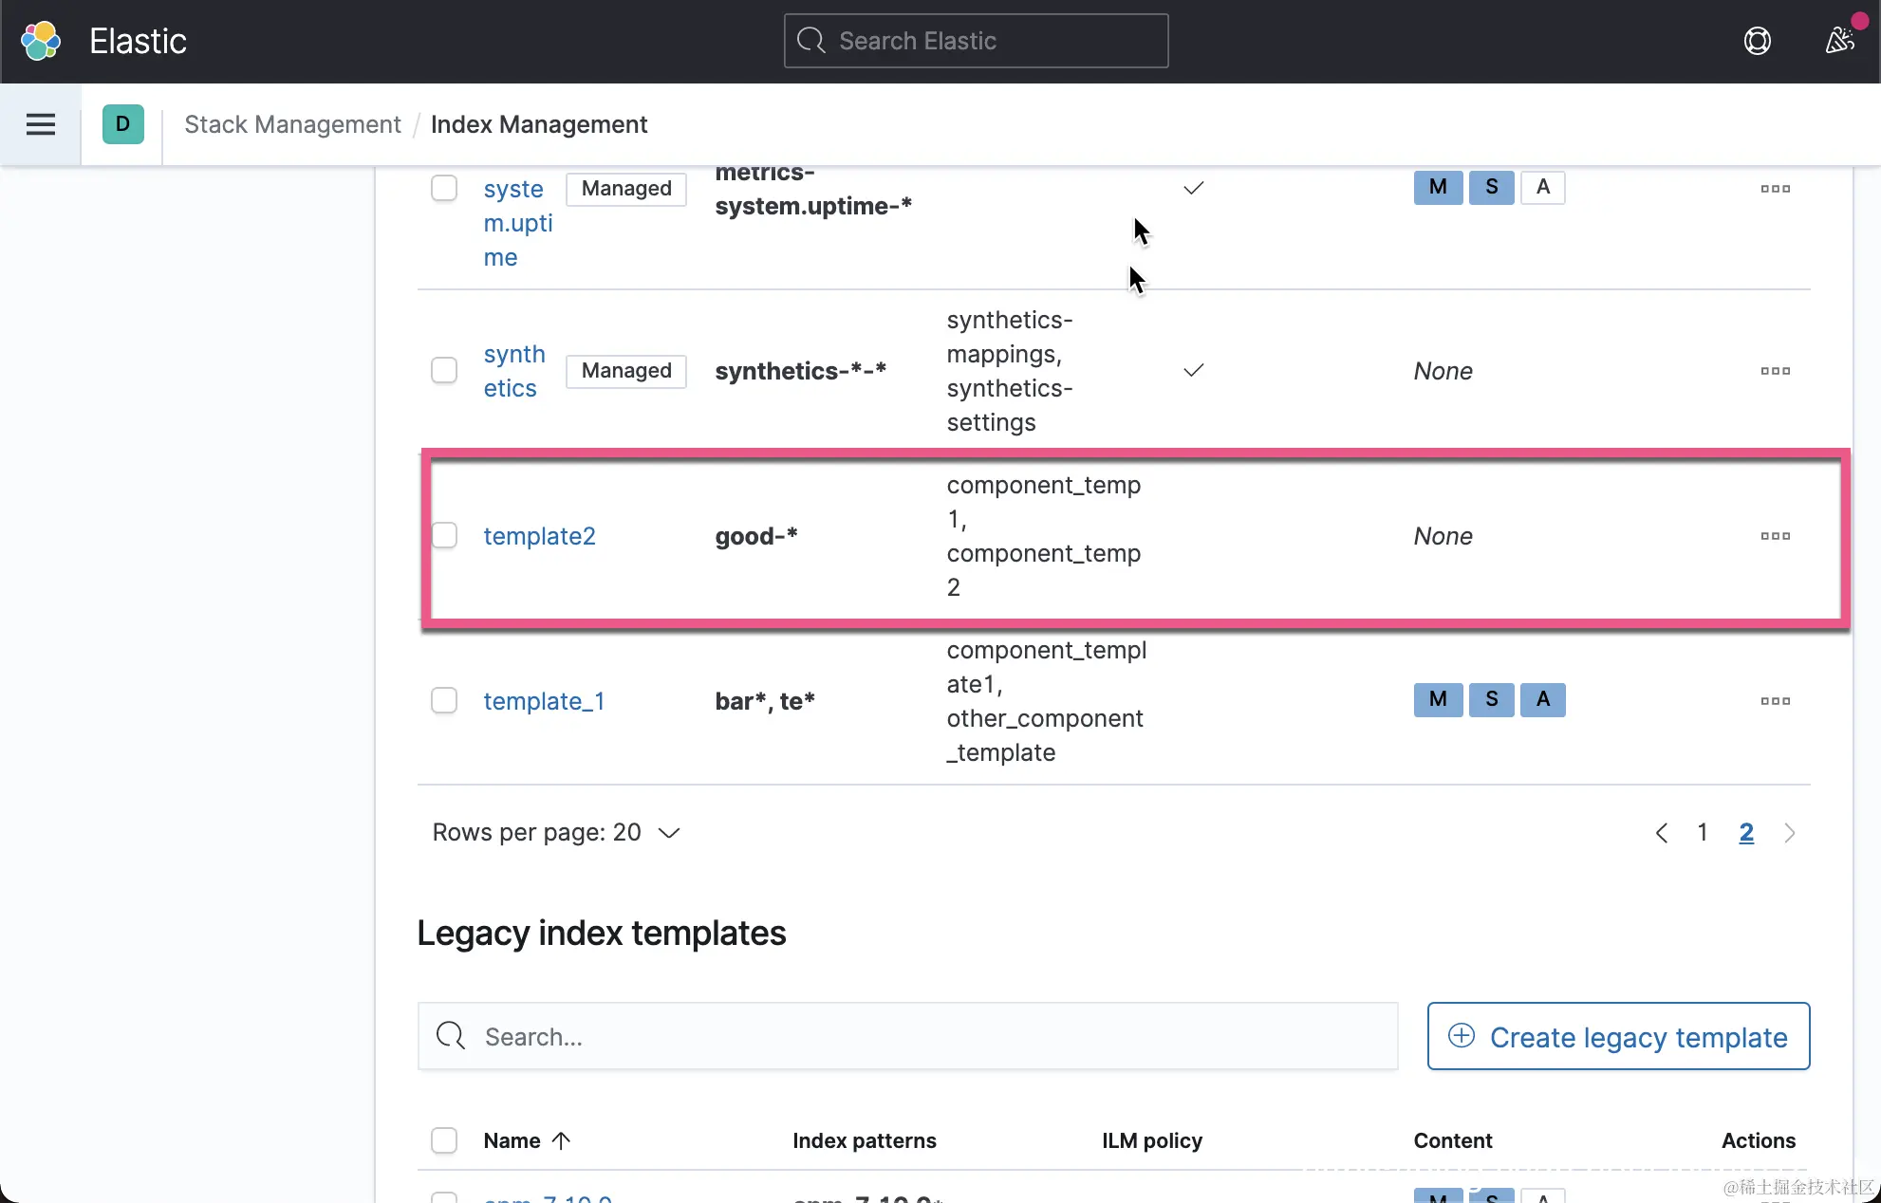Open the hamburger navigation menu

[40, 124]
